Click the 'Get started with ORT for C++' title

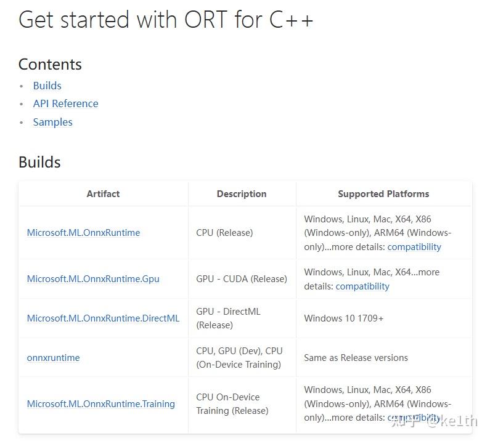(x=166, y=20)
